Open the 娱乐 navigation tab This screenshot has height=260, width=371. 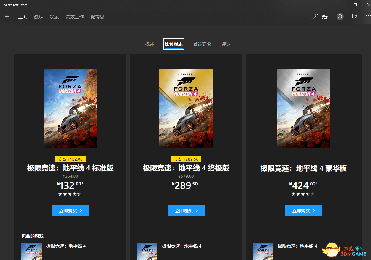click(x=54, y=17)
